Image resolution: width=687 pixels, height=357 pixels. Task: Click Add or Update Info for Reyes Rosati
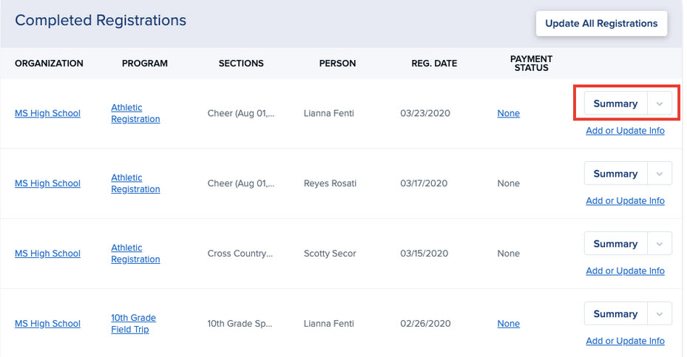coord(625,201)
